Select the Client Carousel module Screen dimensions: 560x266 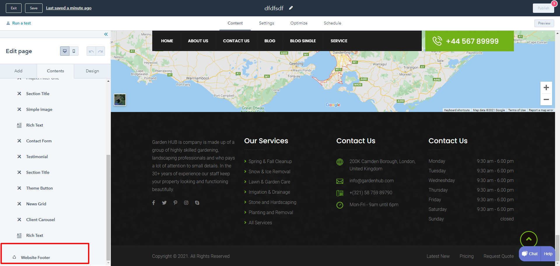pos(41,220)
